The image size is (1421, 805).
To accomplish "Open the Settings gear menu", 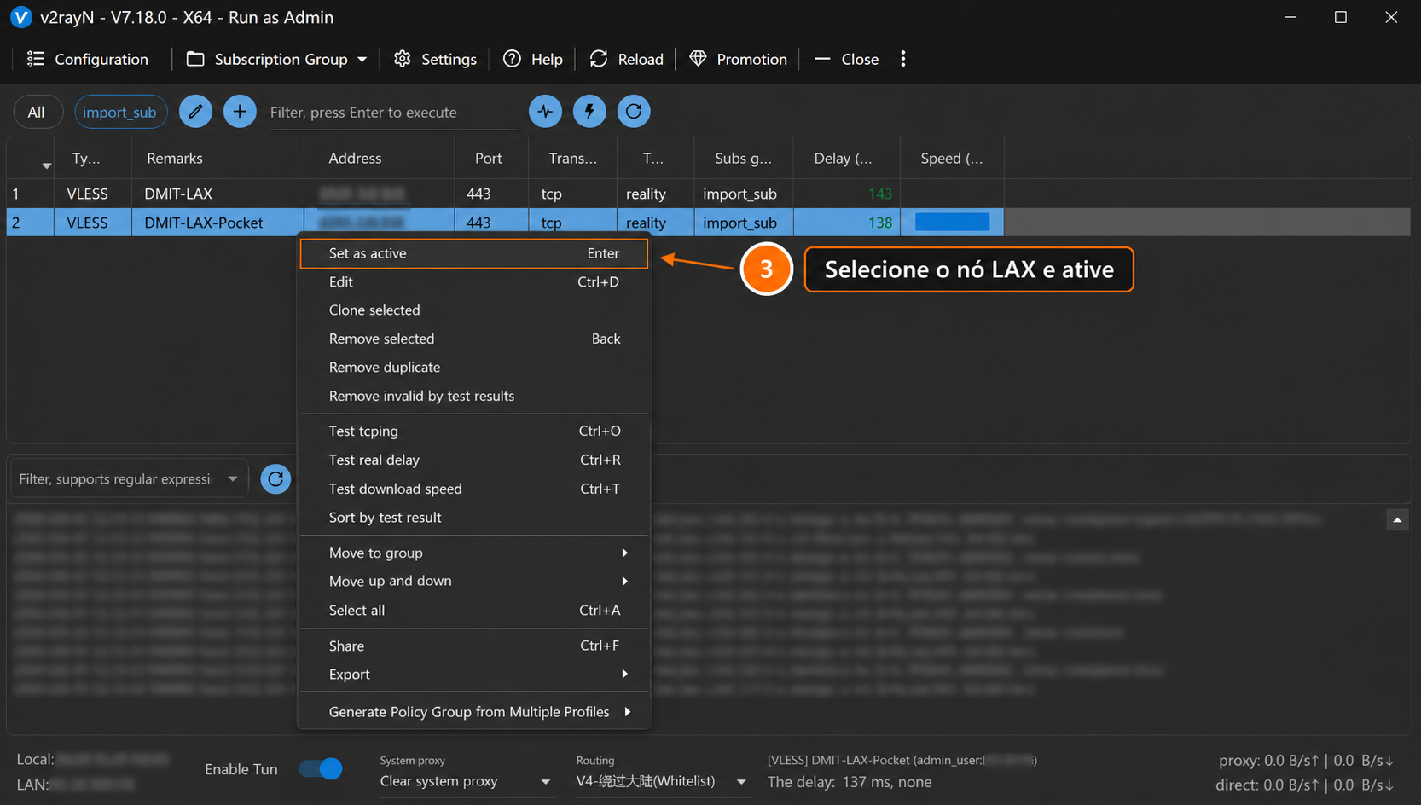I will [435, 59].
